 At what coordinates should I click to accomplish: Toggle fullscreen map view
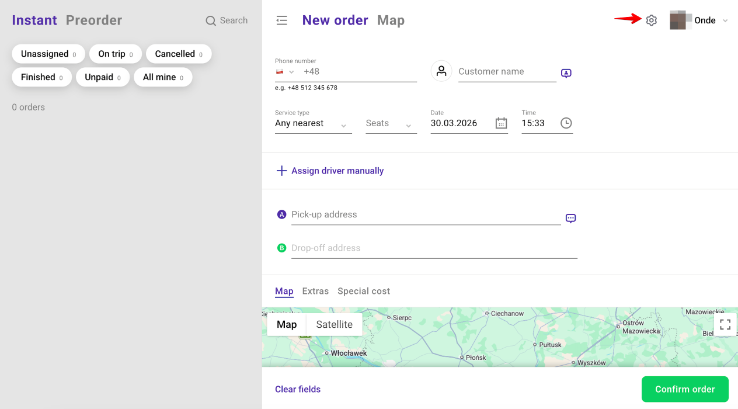725,325
